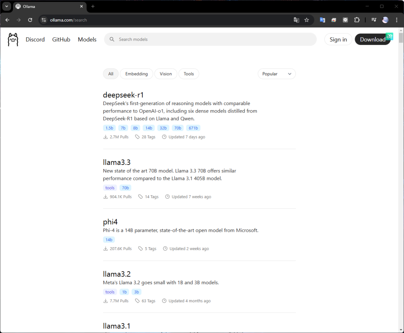Click the 3b tag under llama3.2
404x333 pixels.
click(137, 292)
